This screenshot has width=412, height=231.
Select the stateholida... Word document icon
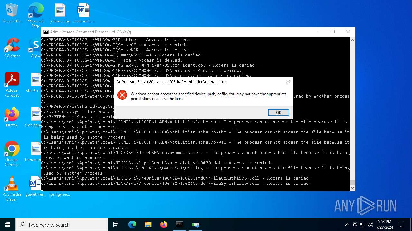84,13
